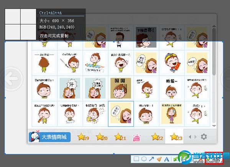Select the text 'A' annotation tool
The height and width of the screenshot is (167, 230).
tap(166, 159)
